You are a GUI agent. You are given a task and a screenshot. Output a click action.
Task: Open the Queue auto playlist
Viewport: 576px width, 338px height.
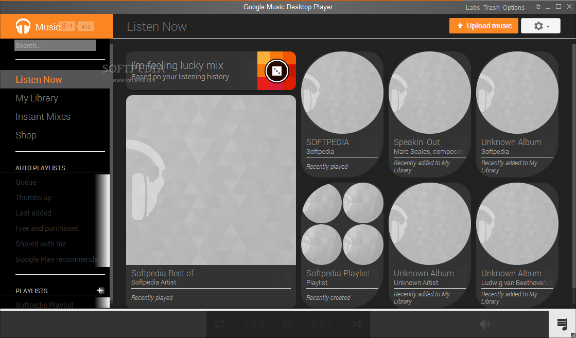[x=26, y=182]
